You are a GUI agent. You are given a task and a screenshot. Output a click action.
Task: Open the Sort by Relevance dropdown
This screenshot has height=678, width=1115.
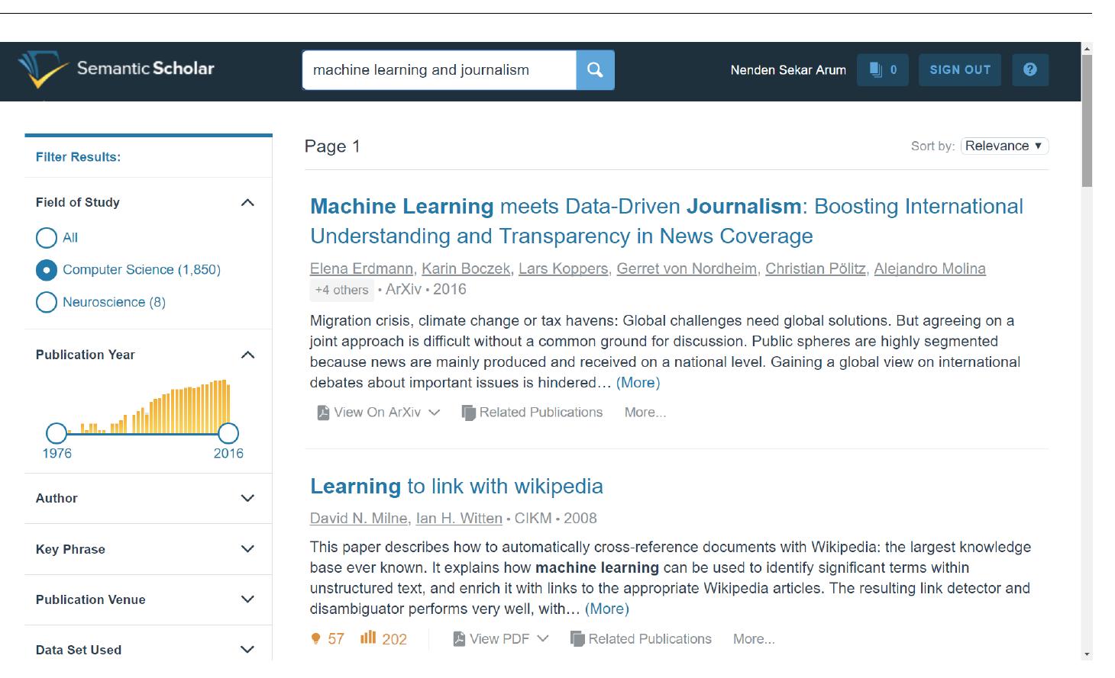click(x=1004, y=146)
